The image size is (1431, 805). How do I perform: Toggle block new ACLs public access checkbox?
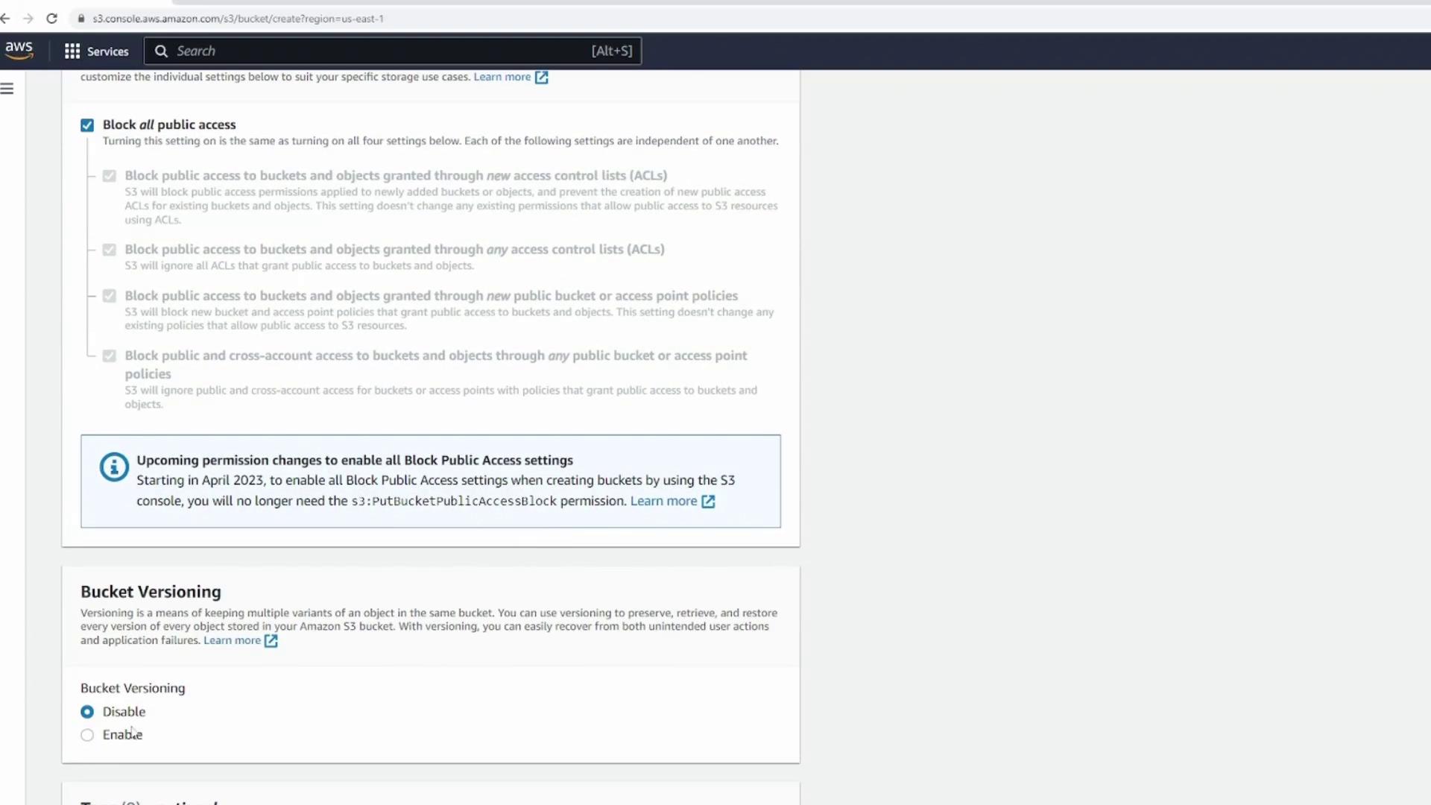(x=110, y=176)
